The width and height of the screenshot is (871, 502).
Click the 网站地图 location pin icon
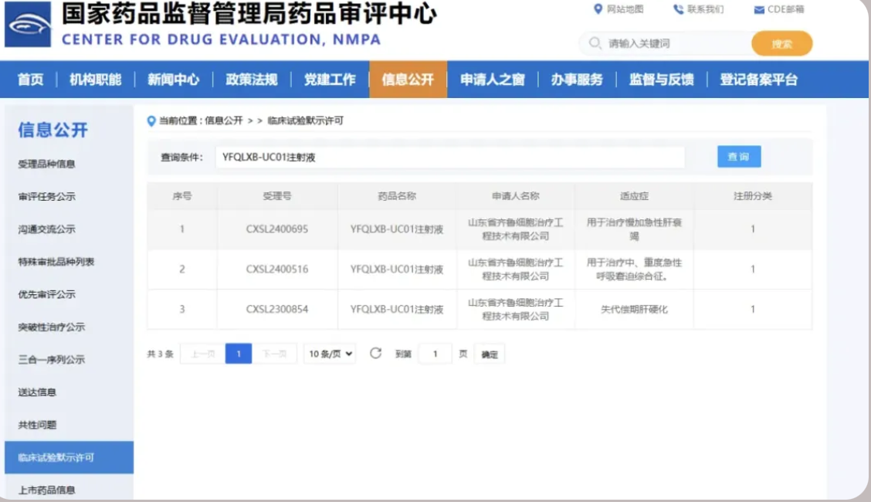point(598,9)
